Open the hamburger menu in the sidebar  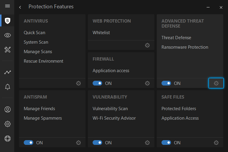(7, 6)
